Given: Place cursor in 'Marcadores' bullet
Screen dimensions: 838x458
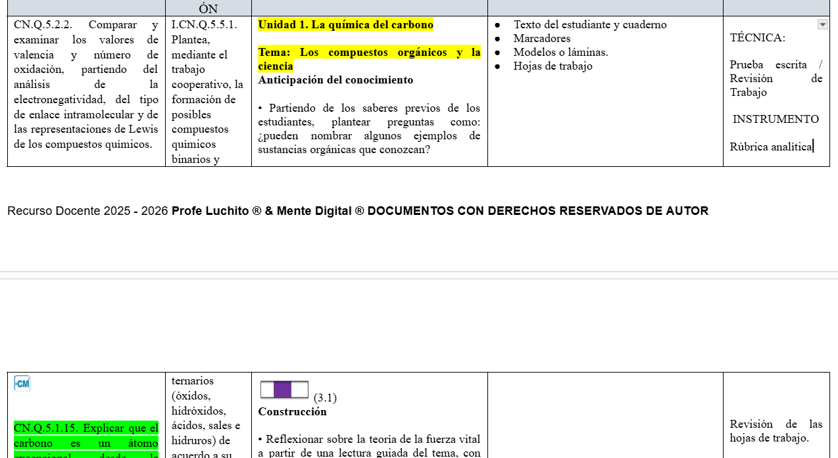Looking at the screenshot, I should [x=542, y=39].
